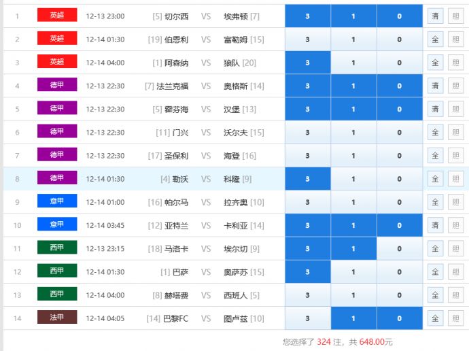Click the brown 法甲 badge for 巴黎FC match
The image size is (469, 351).
point(57,318)
